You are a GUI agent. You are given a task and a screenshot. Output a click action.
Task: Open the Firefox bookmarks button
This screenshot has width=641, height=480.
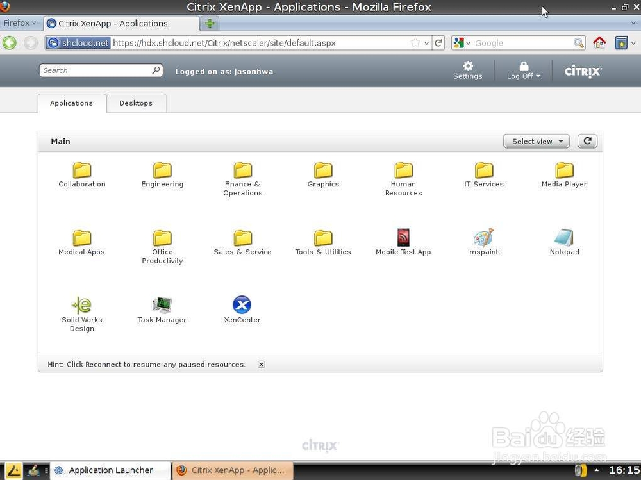[x=621, y=42]
